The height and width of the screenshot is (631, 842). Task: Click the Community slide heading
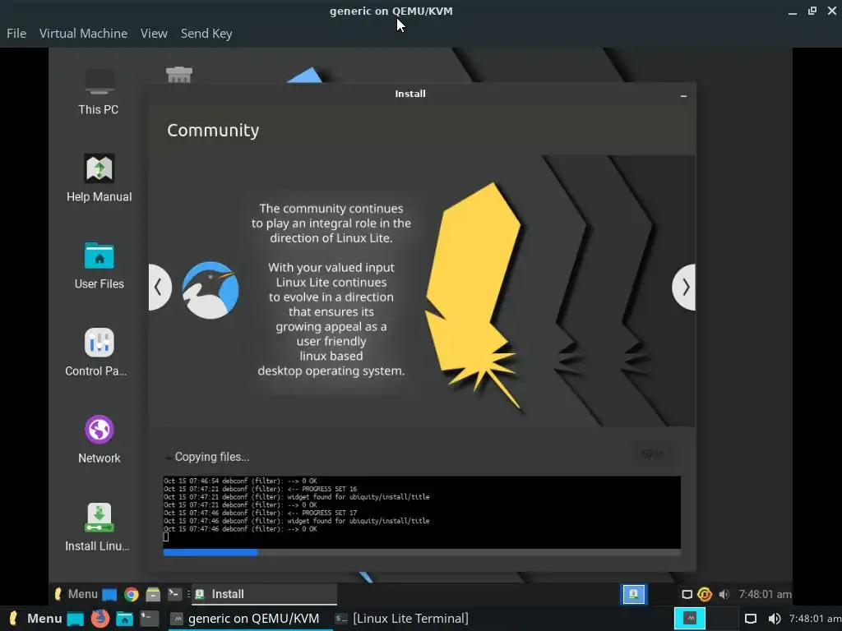pyautogui.click(x=213, y=130)
